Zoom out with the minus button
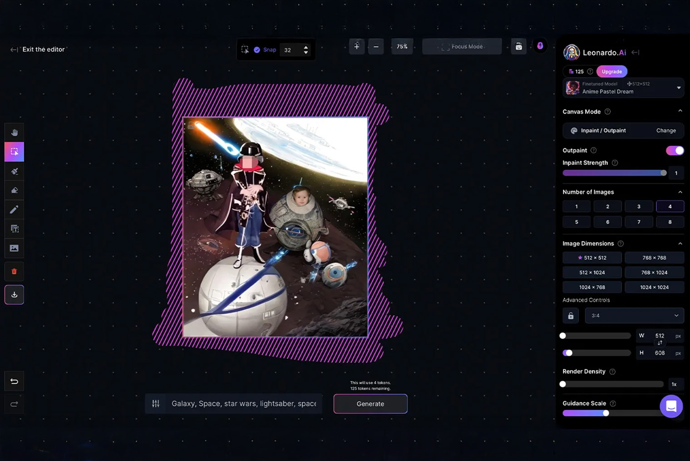Screen dimensions: 690x461 click(x=376, y=46)
